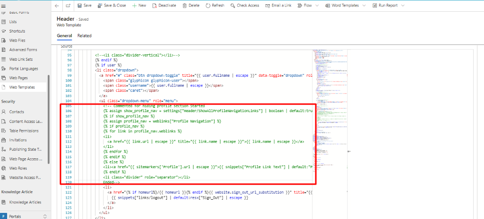Open Word Templates command
484x219 pixels.
(342, 6)
